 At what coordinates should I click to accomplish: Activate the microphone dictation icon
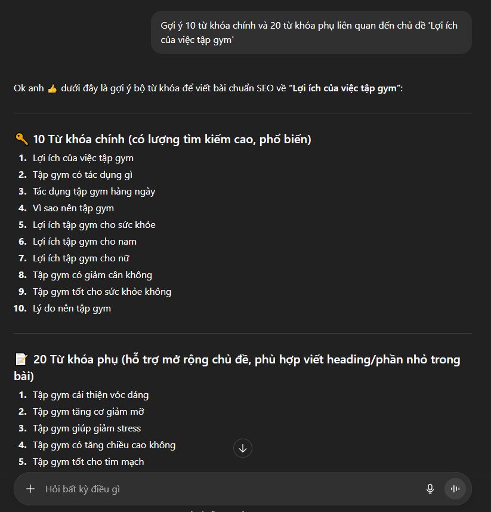click(430, 489)
